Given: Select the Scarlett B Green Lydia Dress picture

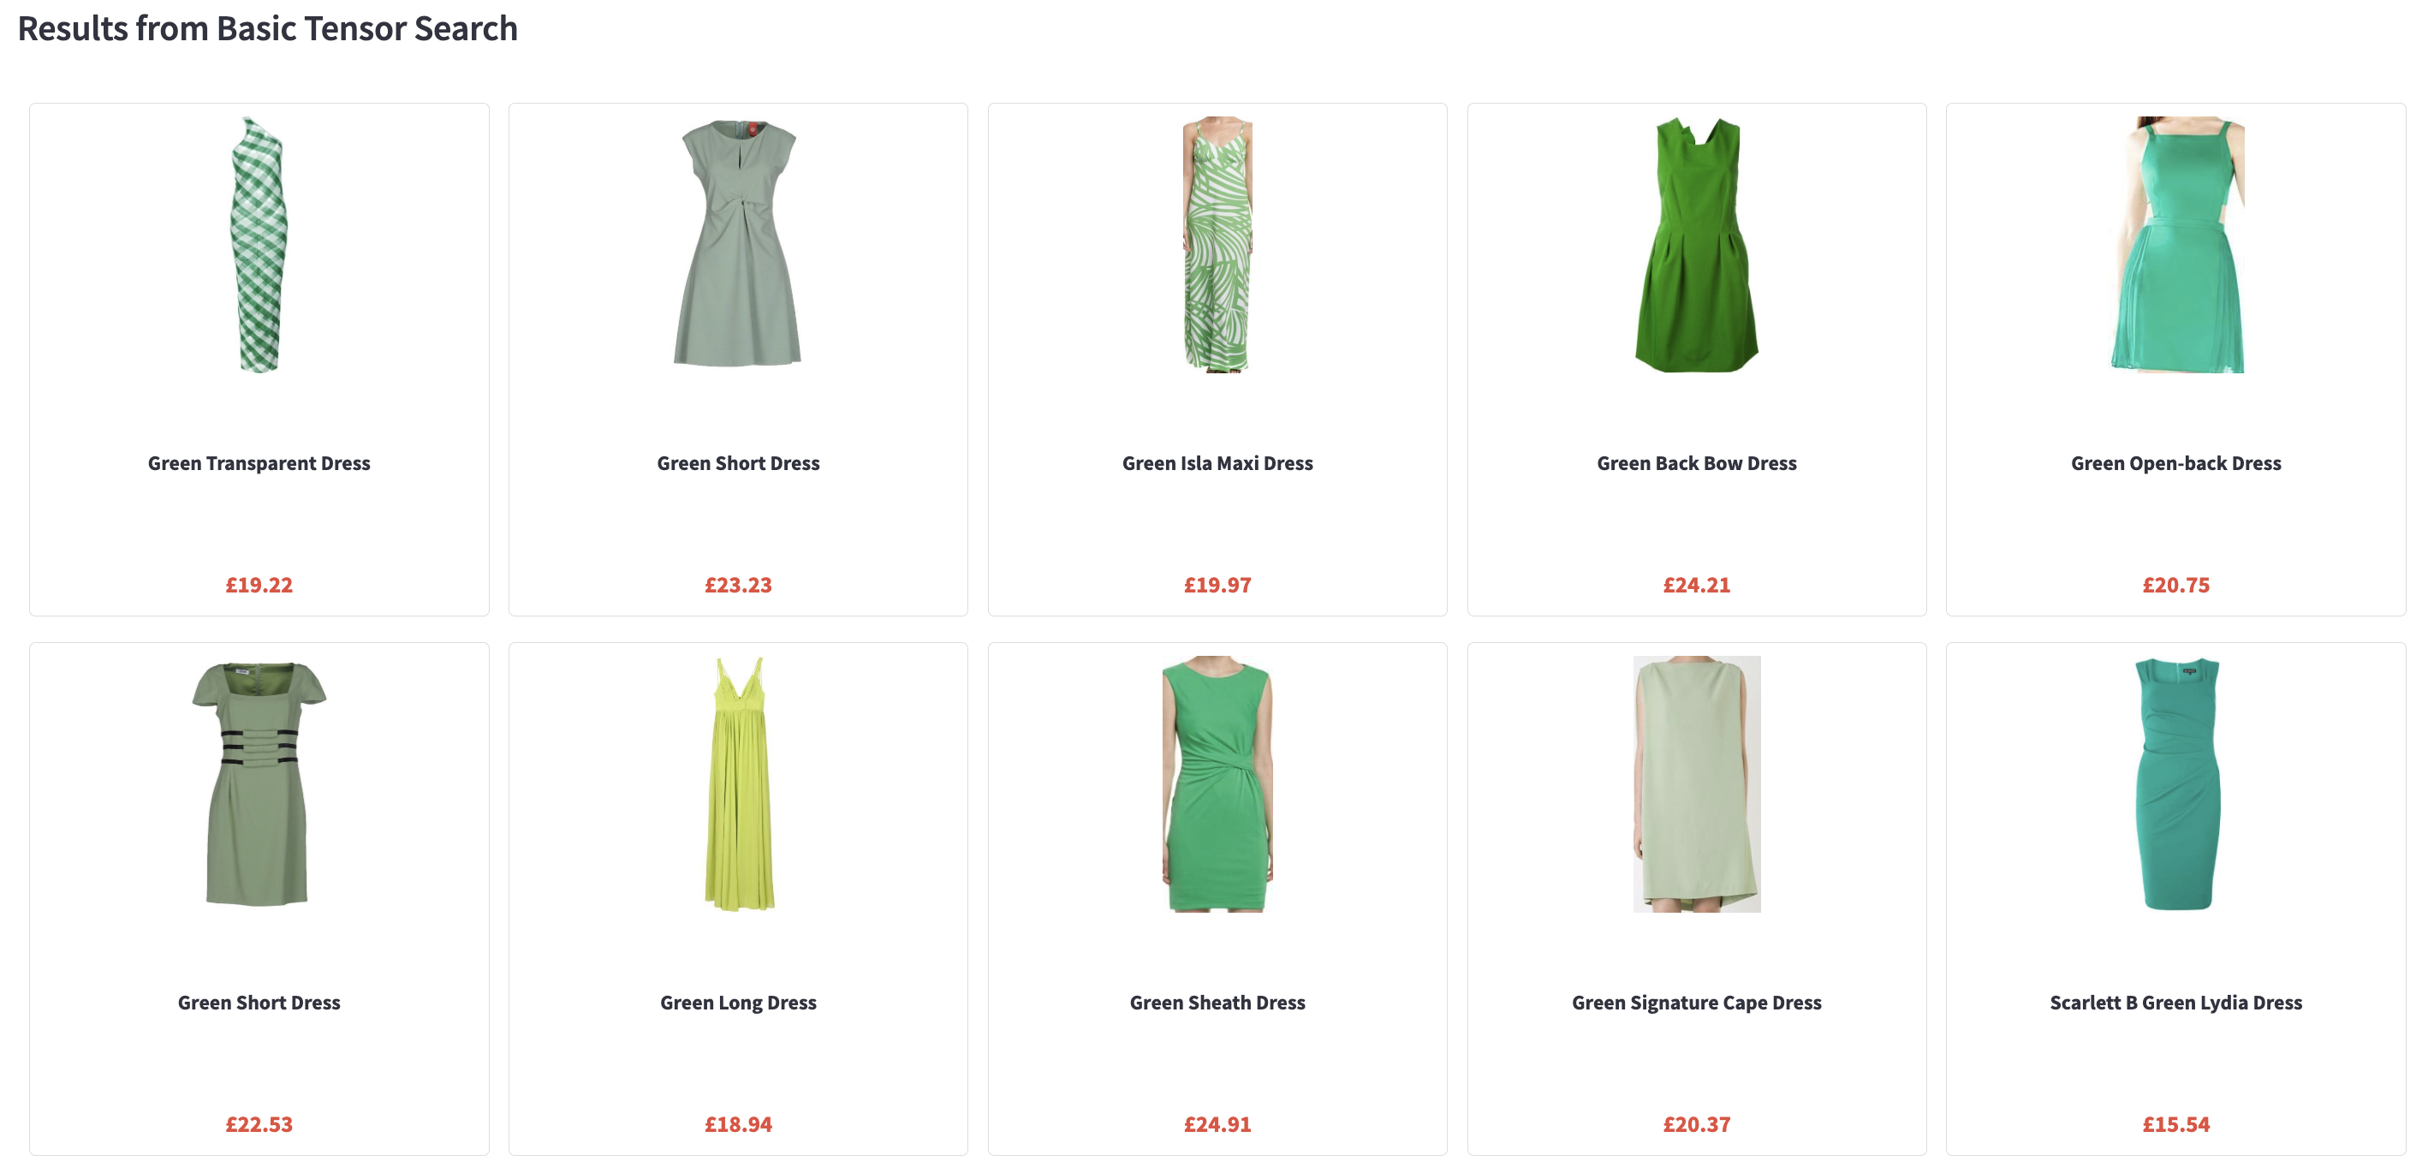Looking at the screenshot, I should [2175, 783].
